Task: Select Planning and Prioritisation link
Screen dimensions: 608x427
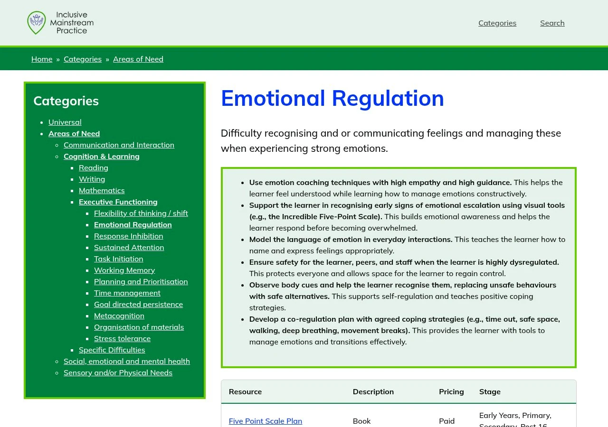Action: coord(141,281)
